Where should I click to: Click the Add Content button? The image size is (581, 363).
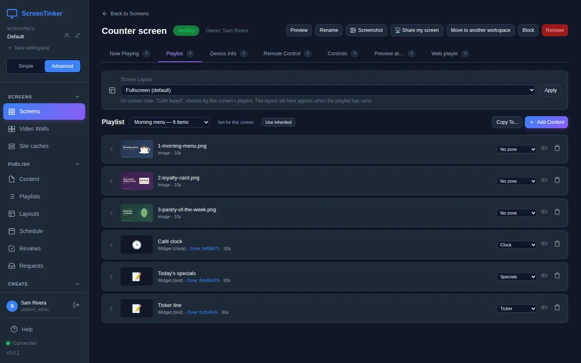pos(546,122)
